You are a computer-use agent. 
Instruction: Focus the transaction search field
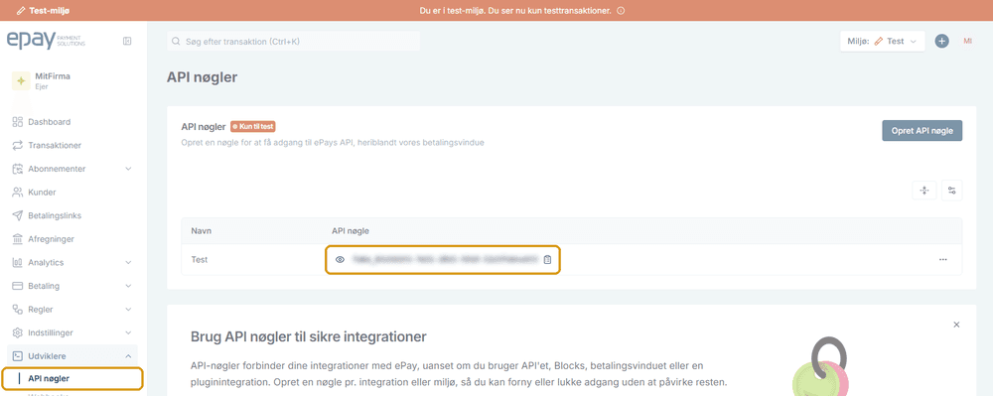293,41
